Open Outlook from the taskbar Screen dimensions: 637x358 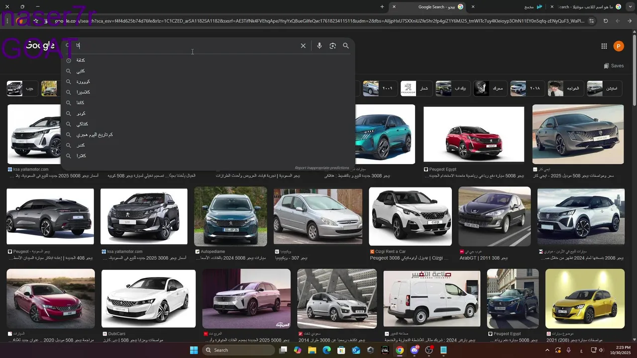(356, 350)
